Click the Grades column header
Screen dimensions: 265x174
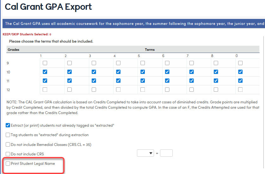pos(14,50)
